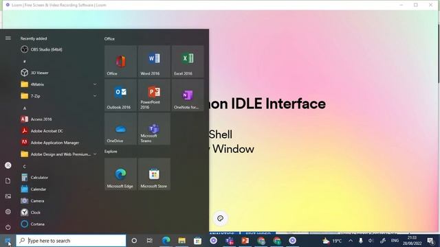The width and height of the screenshot is (440, 247).
Task: Launch Word 2016 from the Start tiles
Action: 154,62
